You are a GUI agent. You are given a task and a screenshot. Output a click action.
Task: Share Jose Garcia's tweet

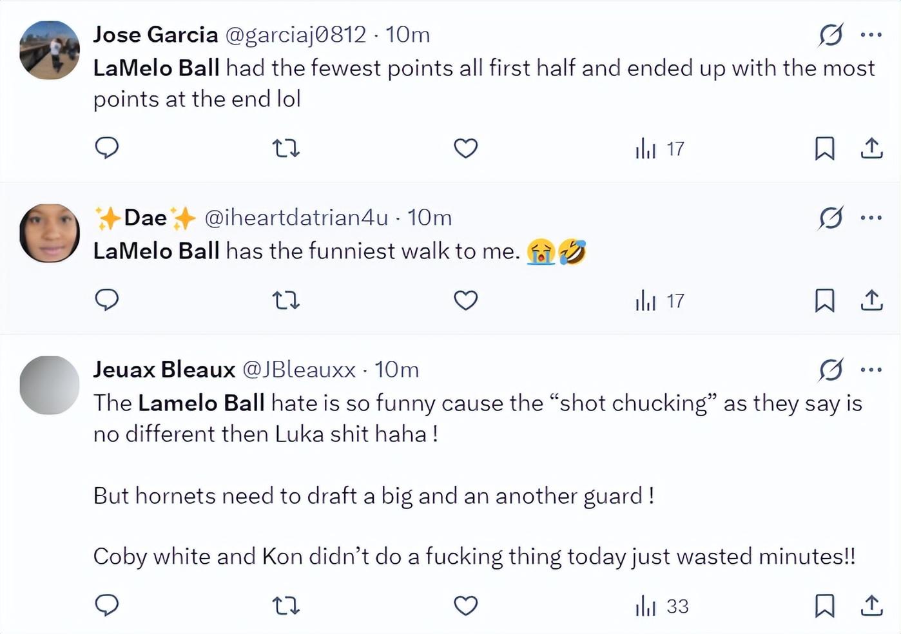pyautogui.click(x=871, y=148)
